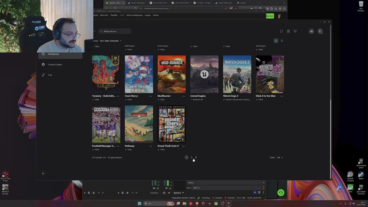Open the shopping cart in Epic launcher

point(295,31)
